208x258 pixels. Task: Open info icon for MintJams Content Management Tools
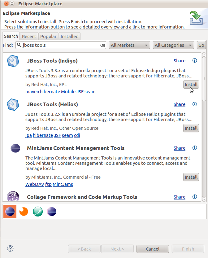click(x=195, y=148)
